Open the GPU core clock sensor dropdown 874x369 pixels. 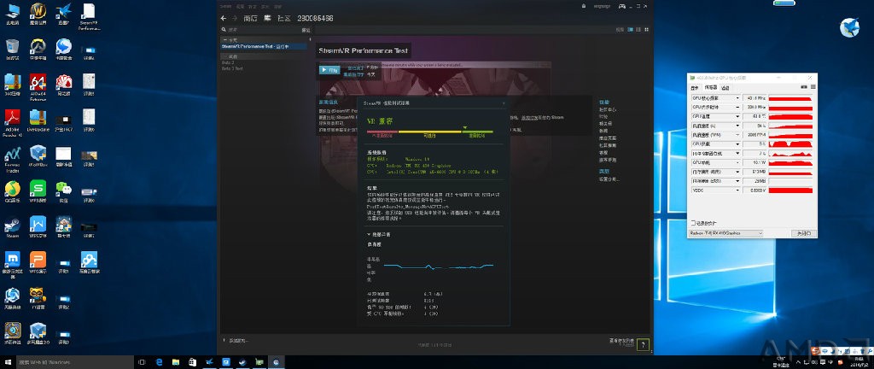[x=738, y=98]
